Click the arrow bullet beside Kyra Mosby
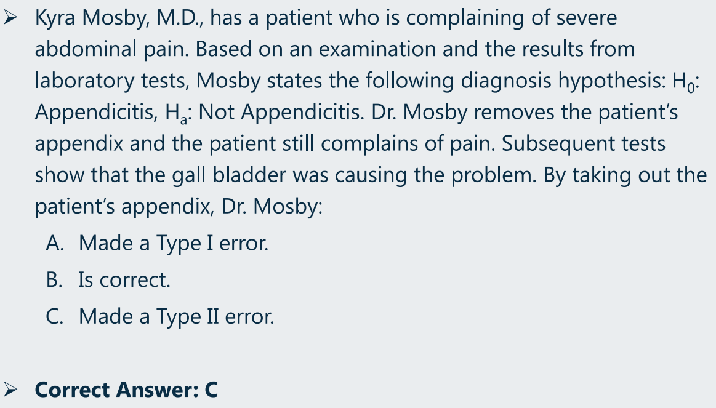The height and width of the screenshot is (408, 716). (10, 18)
